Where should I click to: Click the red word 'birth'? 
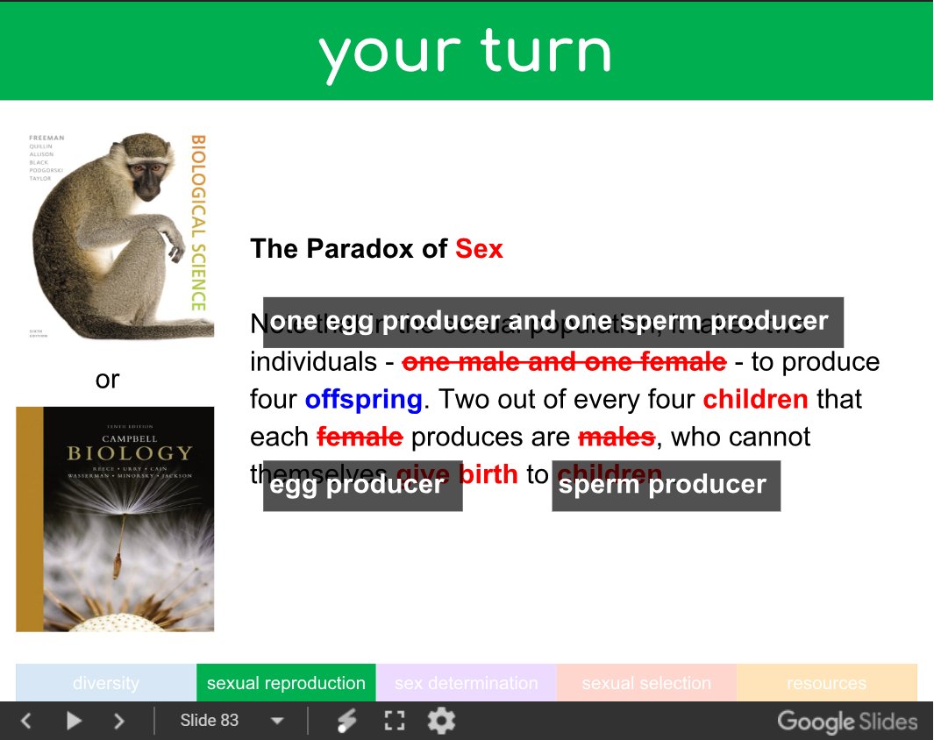coord(488,474)
